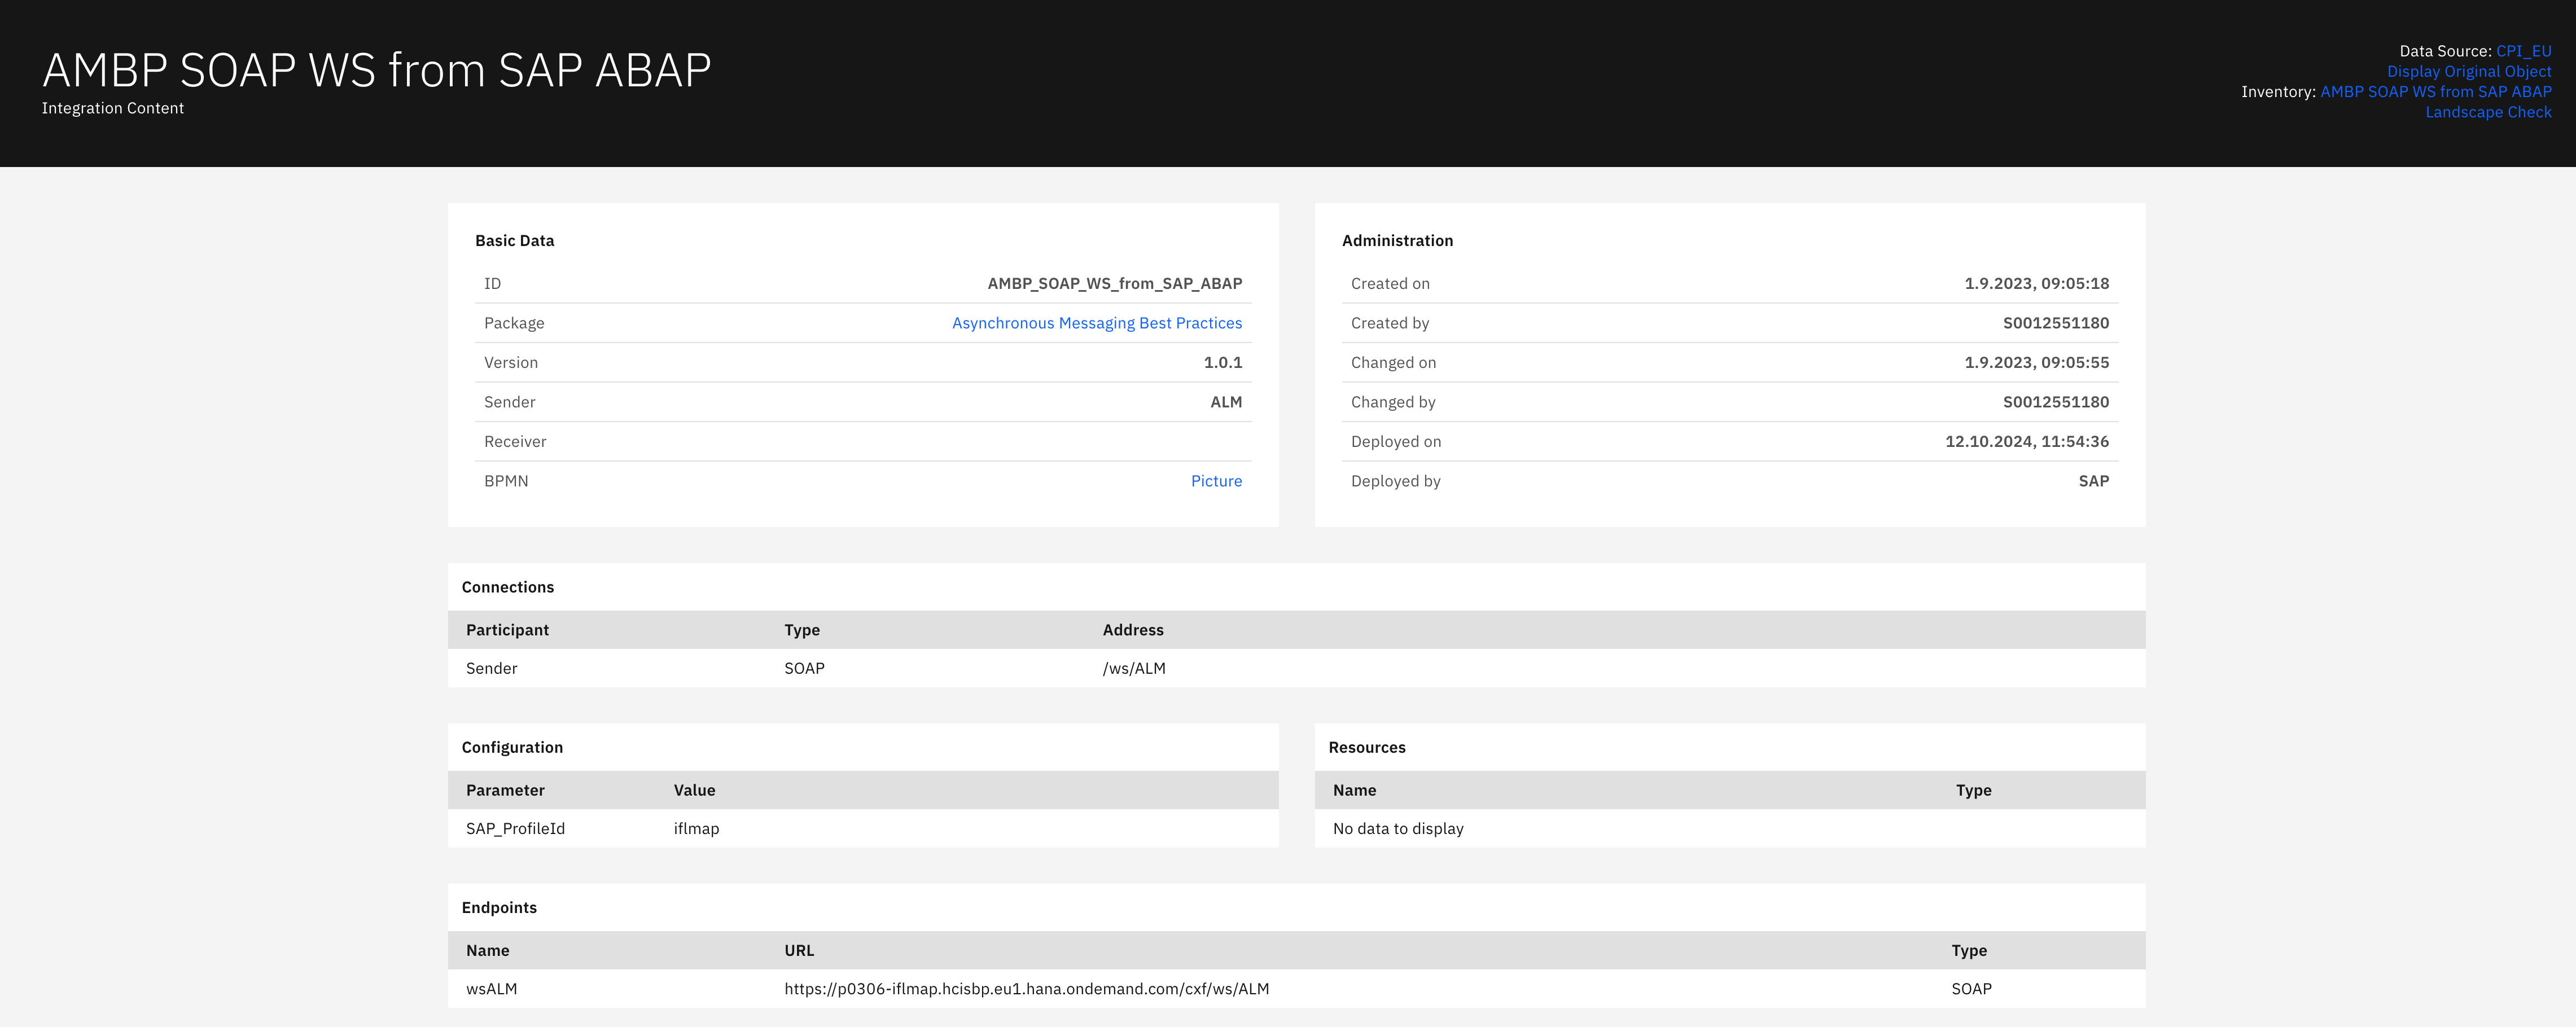Viewport: 2576px width, 1027px height.
Task: Click the Resources Name column header
Action: (x=1354, y=790)
